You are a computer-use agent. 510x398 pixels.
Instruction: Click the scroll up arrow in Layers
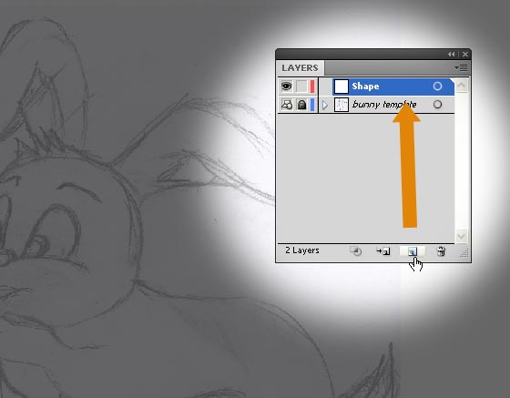point(461,86)
